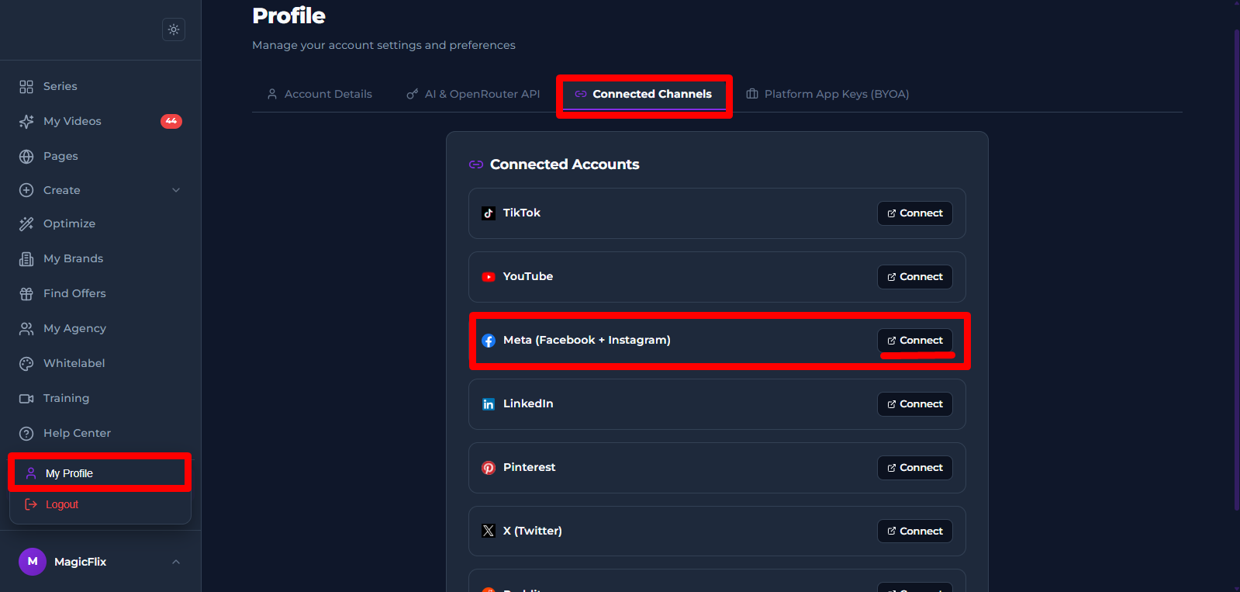Connect the LinkedIn account

pos(915,404)
